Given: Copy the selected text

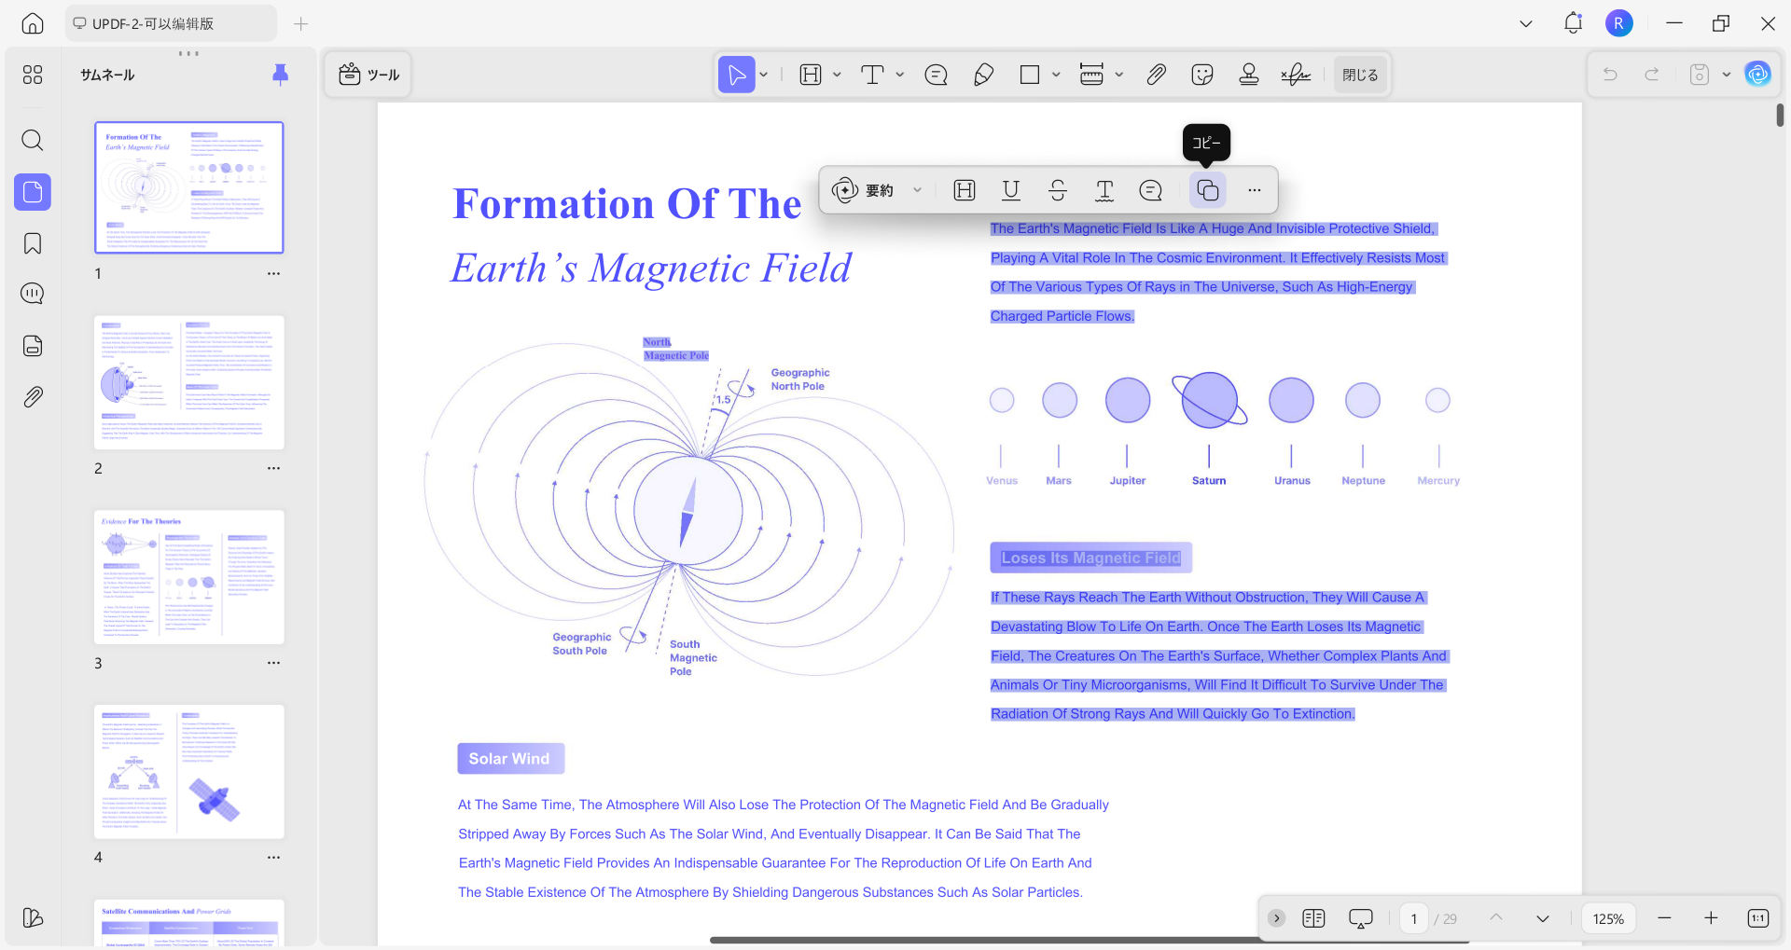Looking at the screenshot, I should click(1208, 190).
